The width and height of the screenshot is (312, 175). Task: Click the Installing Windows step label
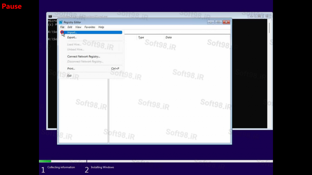click(x=102, y=167)
